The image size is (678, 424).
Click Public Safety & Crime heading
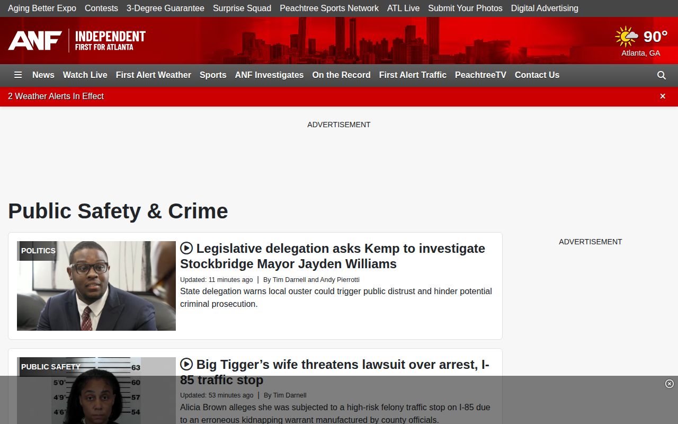[x=118, y=211]
